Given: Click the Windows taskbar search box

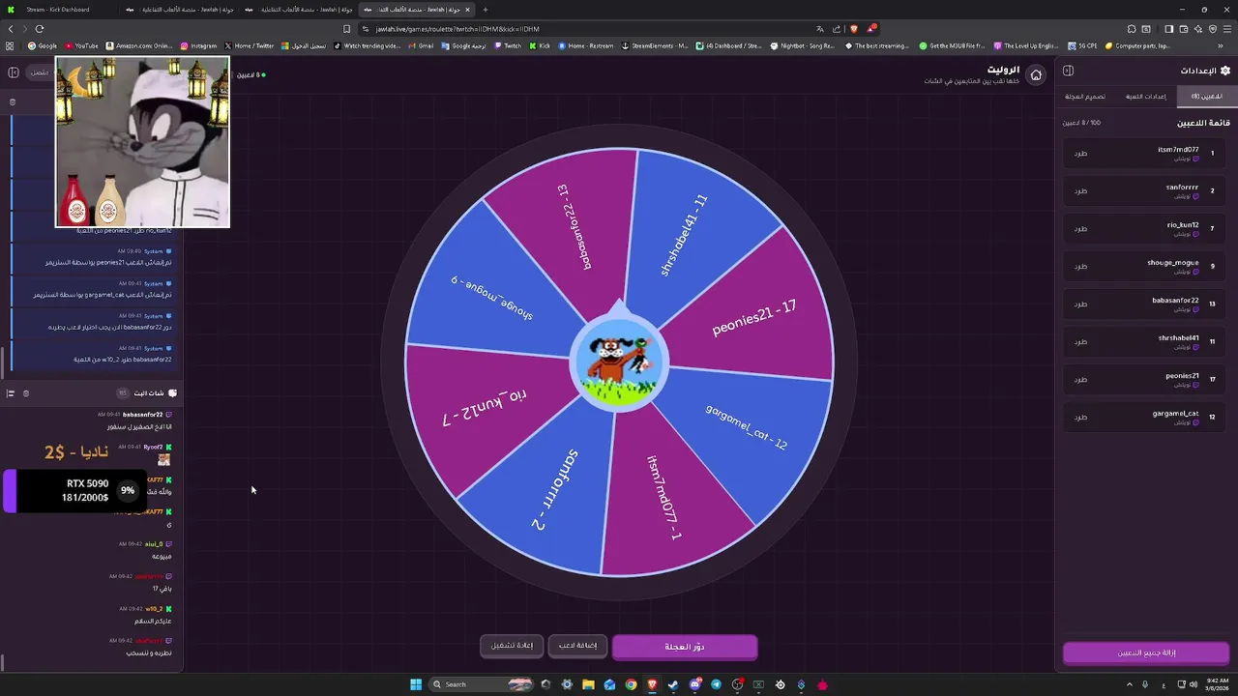Looking at the screenshot, I should coord(482,684).
